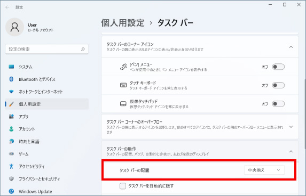
Task: Click the システム monitor icon
Action: click(x=11, y=67)
